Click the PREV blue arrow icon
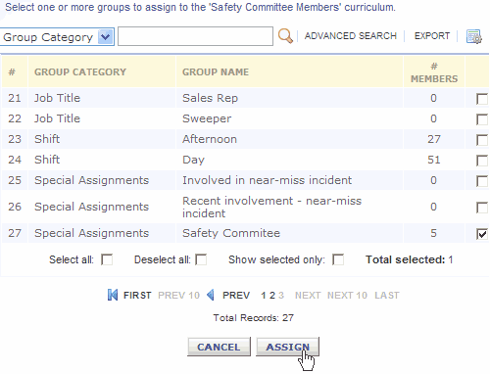 point(211,295)
